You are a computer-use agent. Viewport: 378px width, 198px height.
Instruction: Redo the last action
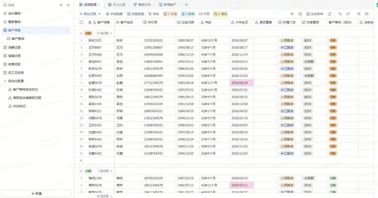pyautogui.click(x=348, y=14)
